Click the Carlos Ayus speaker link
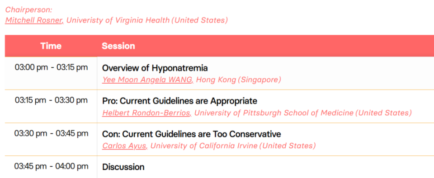The image size is (434, 178). [x=124, y=145]
